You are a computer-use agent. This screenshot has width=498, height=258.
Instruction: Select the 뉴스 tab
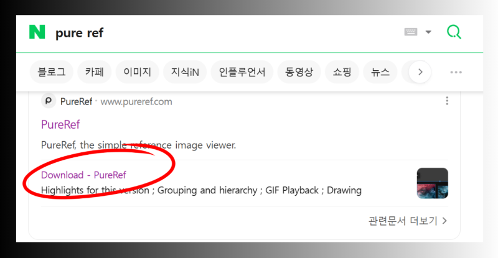pyautogui.click(x=380, y=72)
